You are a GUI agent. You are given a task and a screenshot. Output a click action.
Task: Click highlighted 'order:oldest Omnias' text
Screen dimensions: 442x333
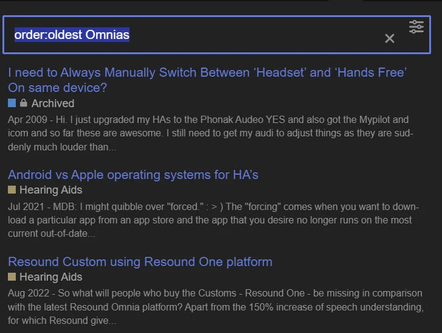[72, 35]
